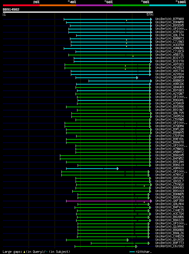The width and height of the screenshot is (189, 254).
Task: Select the UniRef100_B9T6B3 label
Action: tap(170, 90)
